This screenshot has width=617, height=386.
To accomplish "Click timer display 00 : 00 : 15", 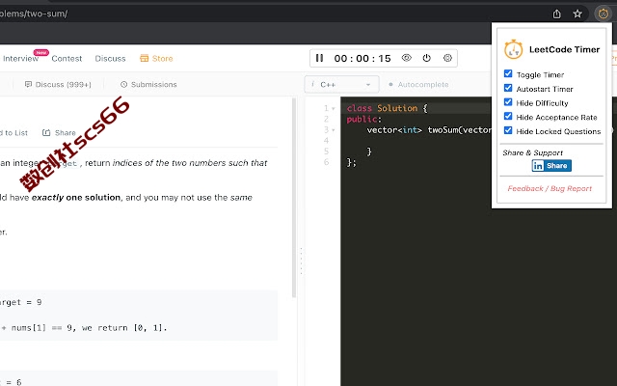I will (362, 59).
